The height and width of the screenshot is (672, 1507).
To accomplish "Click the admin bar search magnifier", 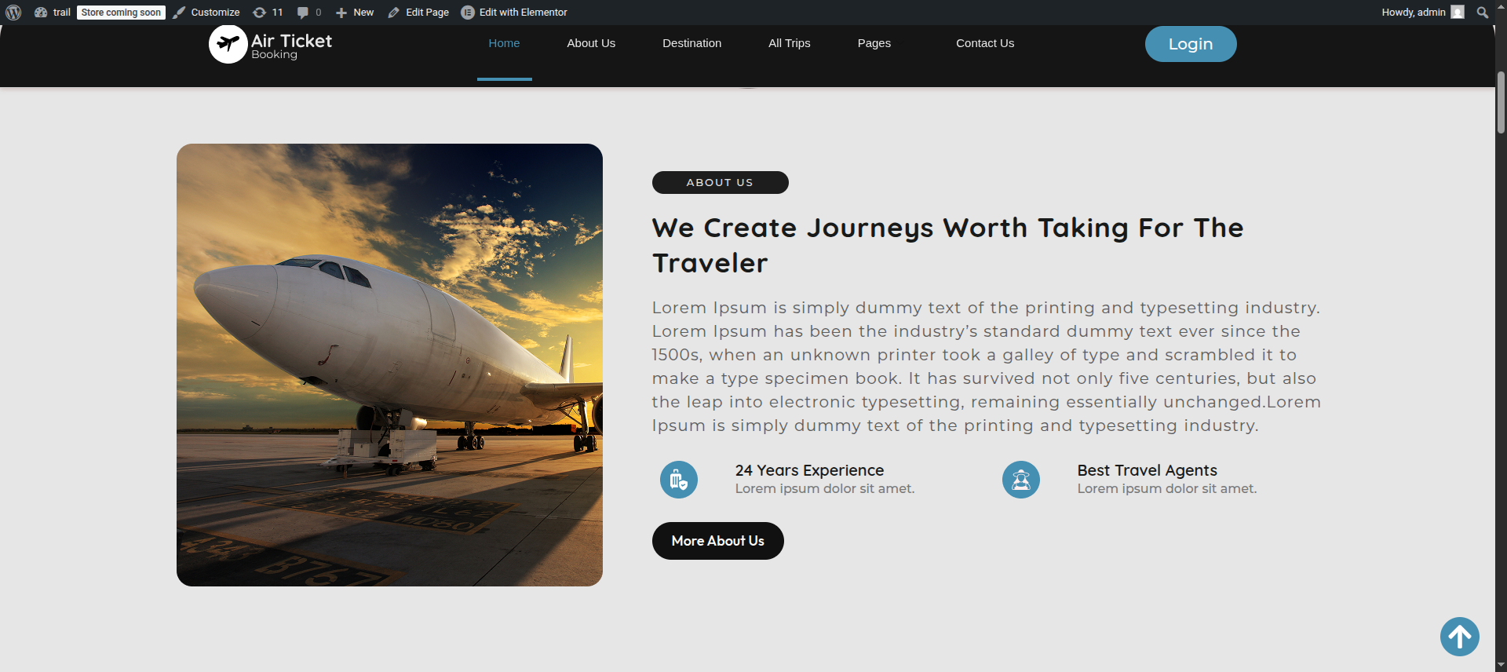I will (1482, 13).
